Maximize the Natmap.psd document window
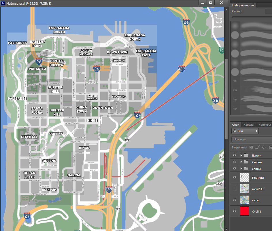The image size is (272, 231). pos(211,3)
